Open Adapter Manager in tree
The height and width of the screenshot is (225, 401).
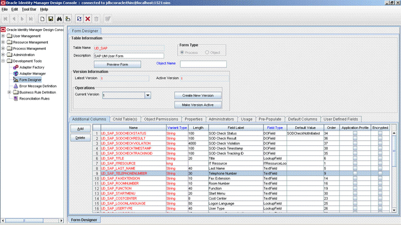[x=33, y=74]
